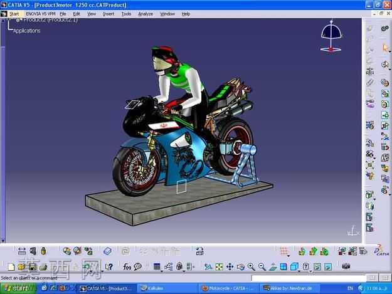Open the Insert menu
Image resolution: width=392 pixels, height=294 pixels.
[109, 14]
